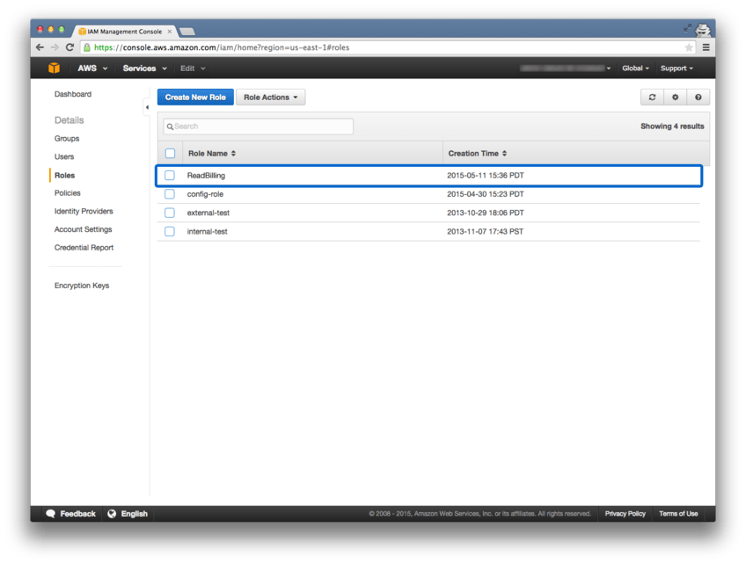Select Roles in sidebar
This screenshot has width=746, height=564.
[64, 176]
